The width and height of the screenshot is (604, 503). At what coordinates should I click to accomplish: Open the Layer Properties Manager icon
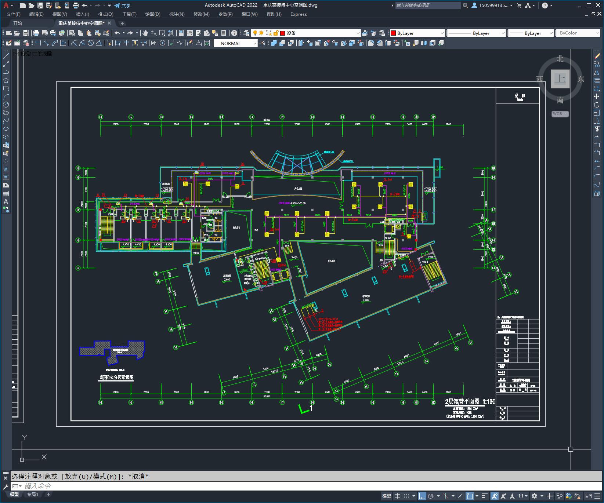click(x=246, y=33)
